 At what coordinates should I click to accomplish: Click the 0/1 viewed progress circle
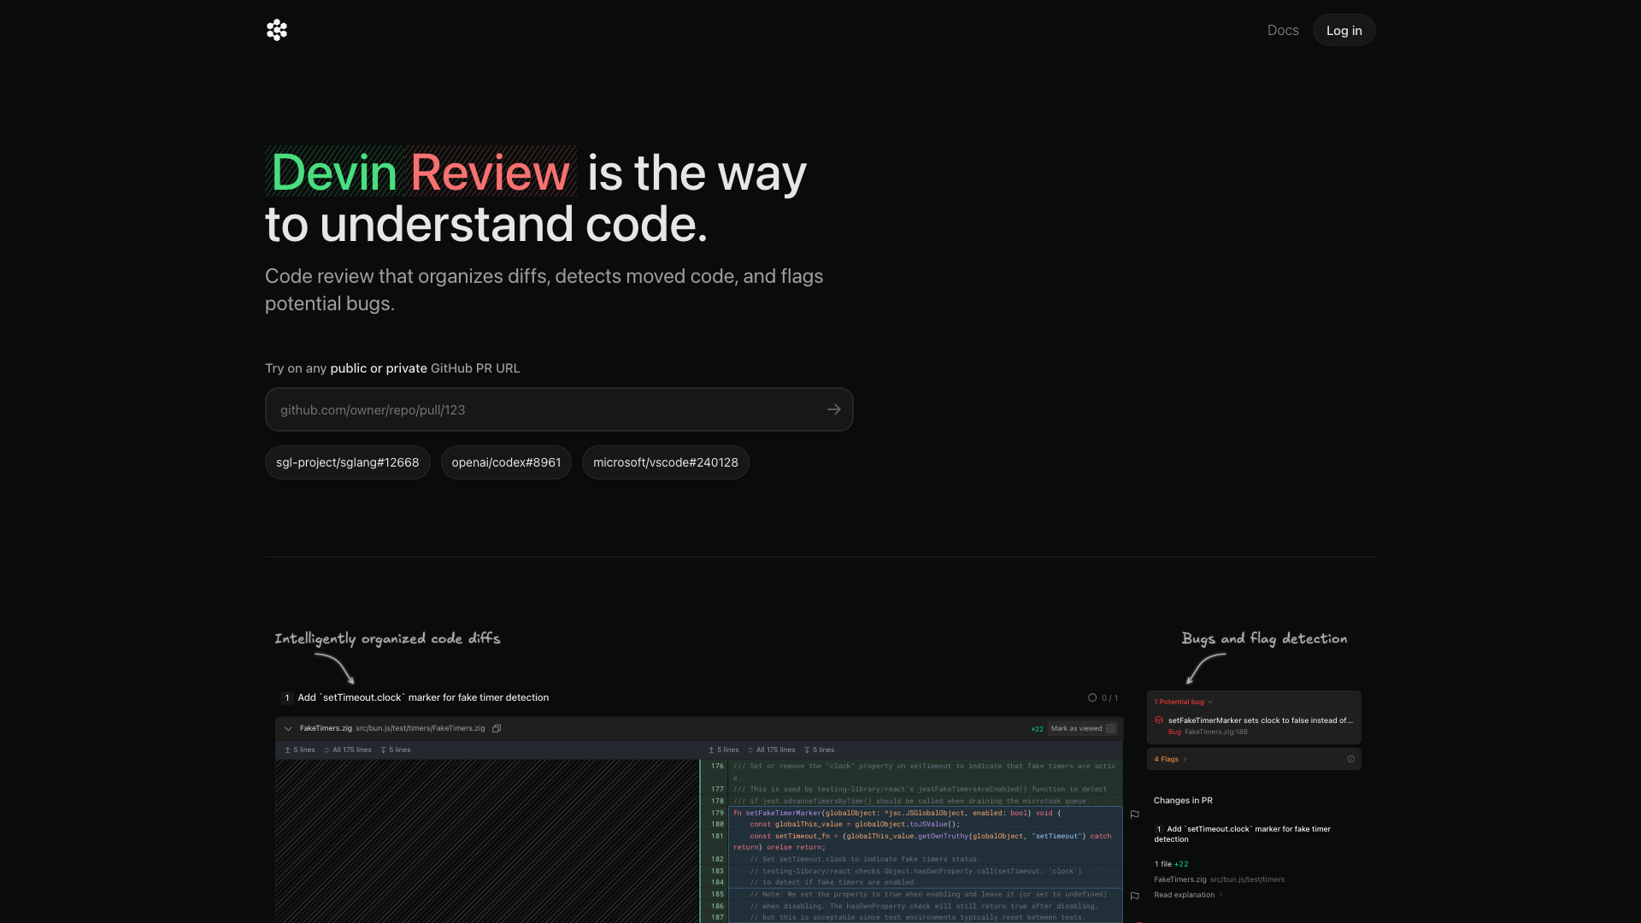1092,698
